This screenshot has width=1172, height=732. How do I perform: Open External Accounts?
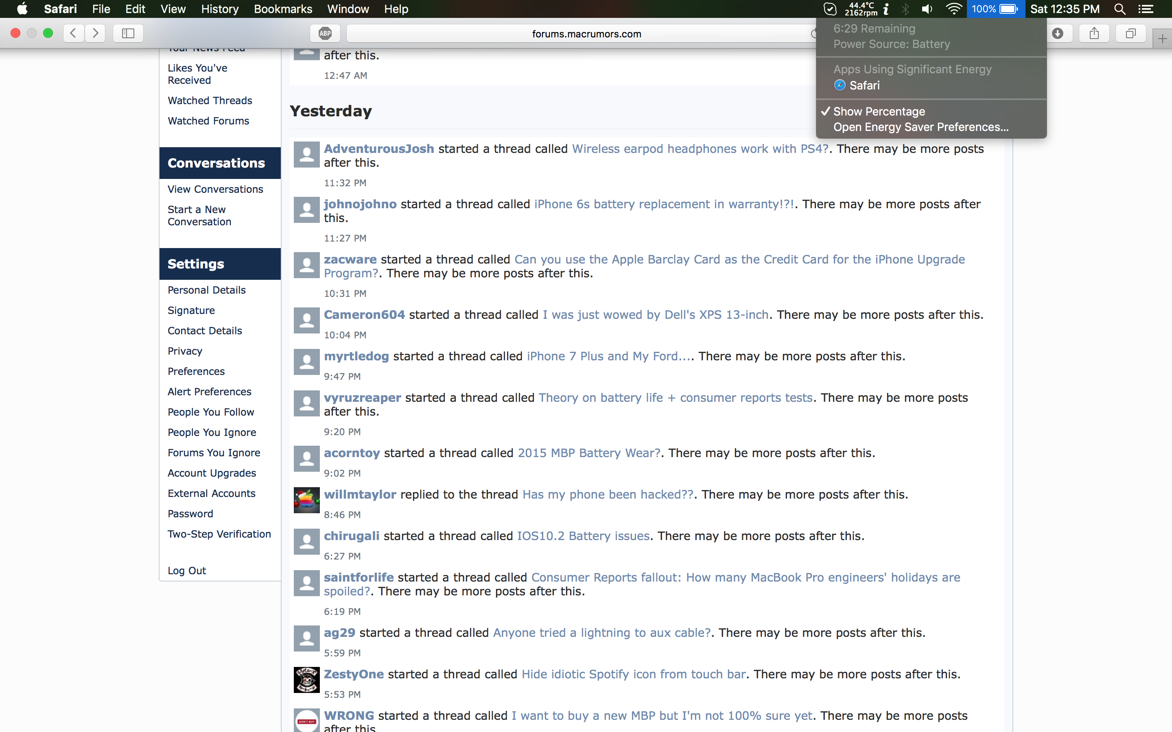211,493
